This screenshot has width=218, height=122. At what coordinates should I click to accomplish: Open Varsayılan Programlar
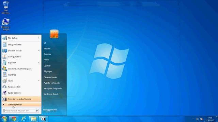pyautogui.click(x=53, y=88)
